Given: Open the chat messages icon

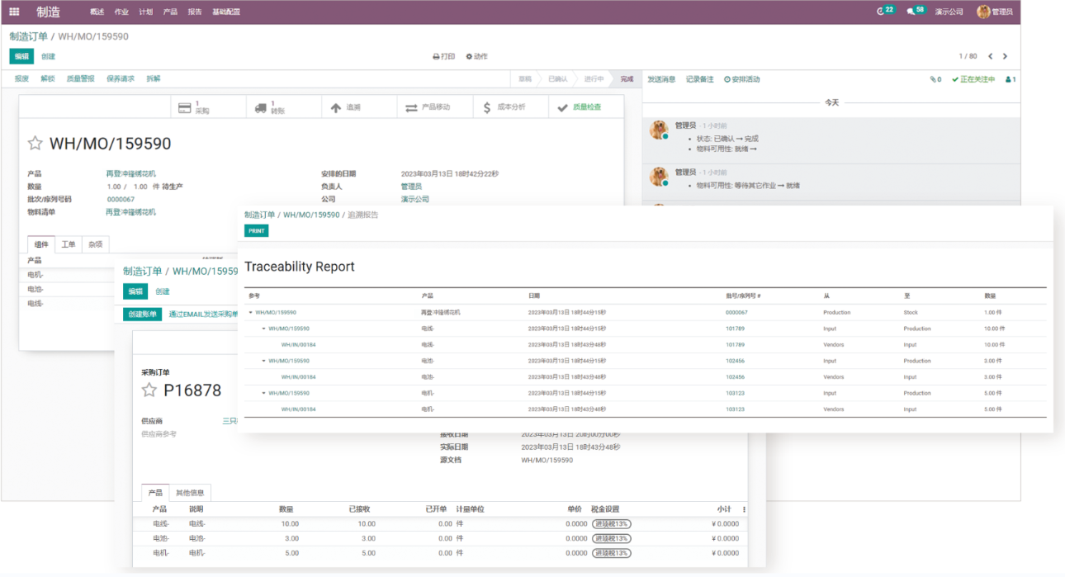Looking at the screenshot, I should click(911, 12).
